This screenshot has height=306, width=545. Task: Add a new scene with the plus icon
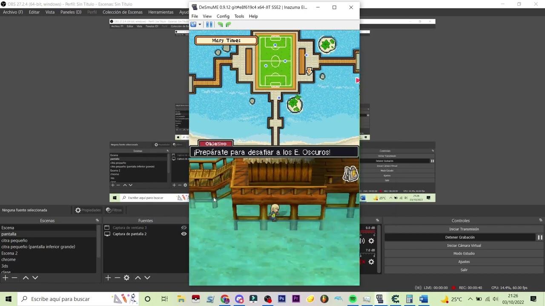click(5, 278)
